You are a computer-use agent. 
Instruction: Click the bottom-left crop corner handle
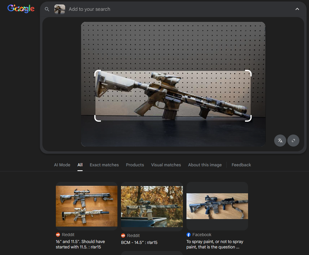pyautogui.click(x=97, y=119)
